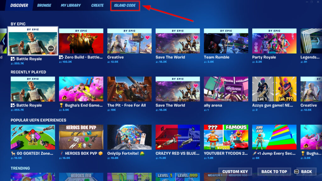The image size is (322, 181).
Task: Choose the Party Royale tile
Action: tap(274, 43)
